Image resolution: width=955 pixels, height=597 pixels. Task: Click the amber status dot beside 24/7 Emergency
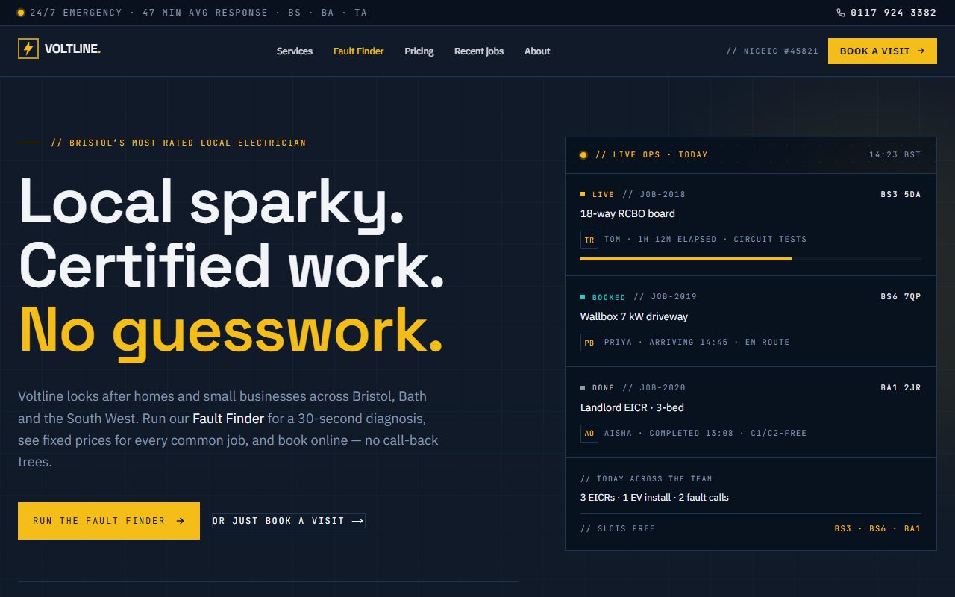click(x=21, y=13)
